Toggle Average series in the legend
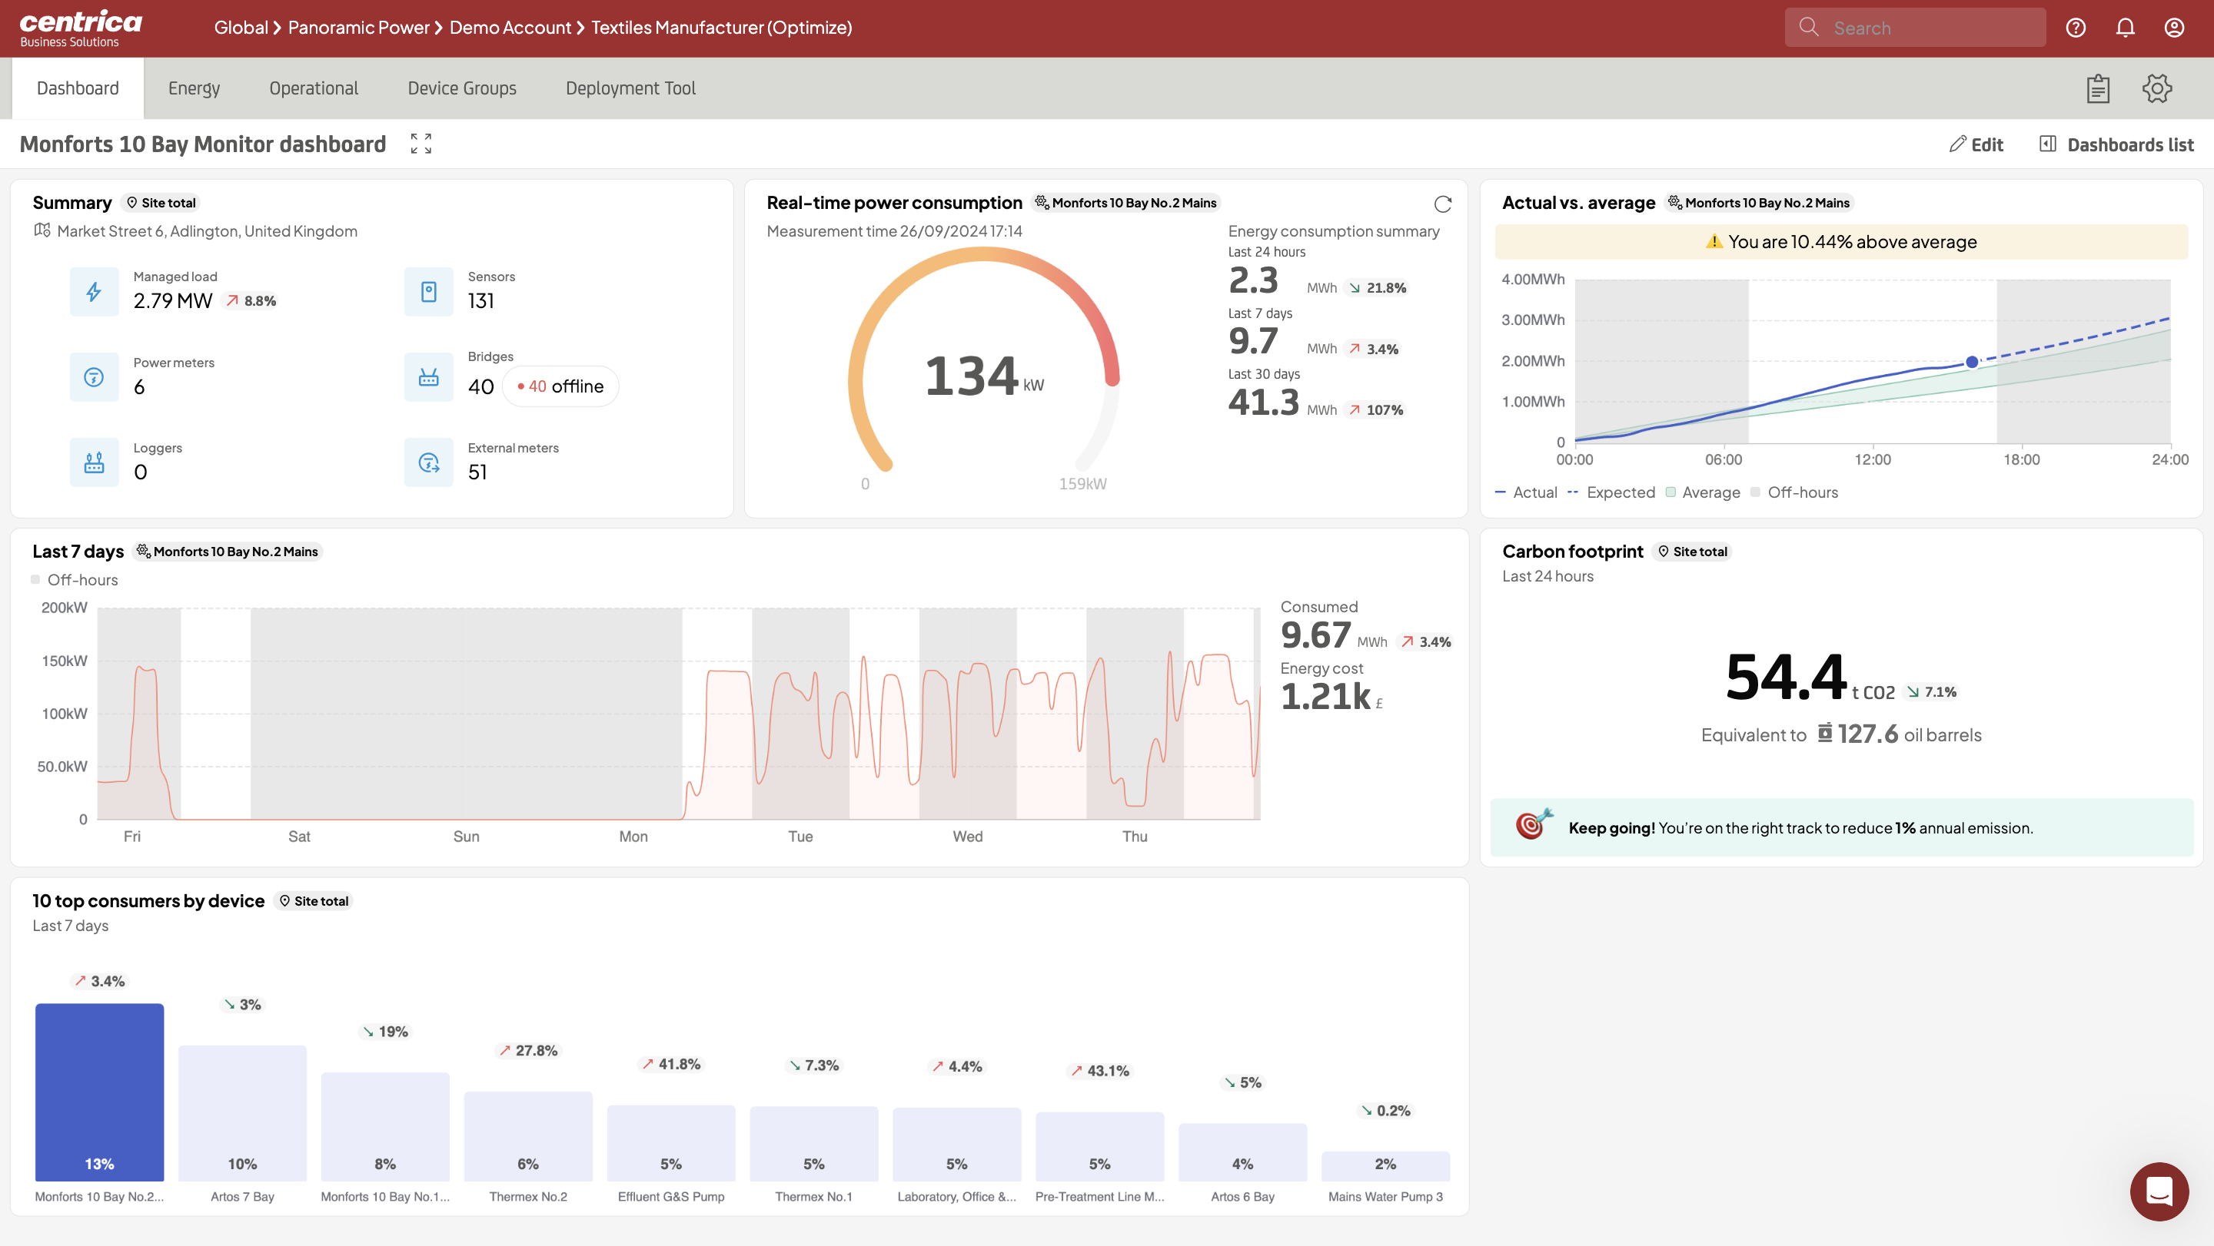Screen dimensions: 2214x1246 tap(1703, 492)
